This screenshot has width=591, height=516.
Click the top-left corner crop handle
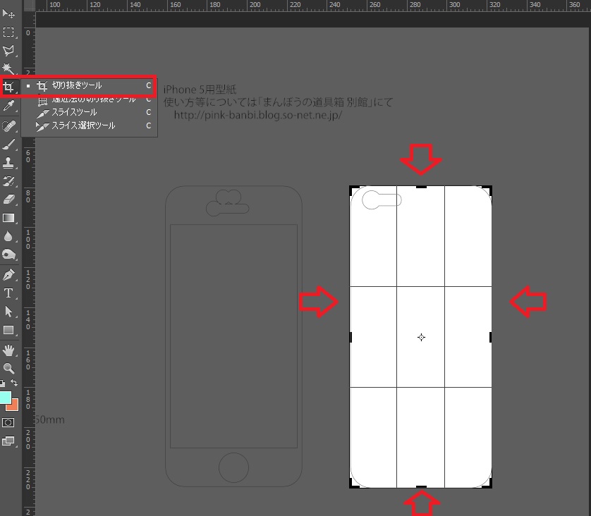click(x=353, y=189)
